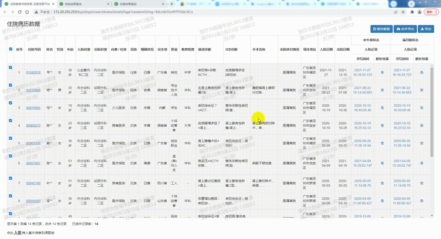
Task: Click the 导出 export button
Action: (x=426, y=29)
